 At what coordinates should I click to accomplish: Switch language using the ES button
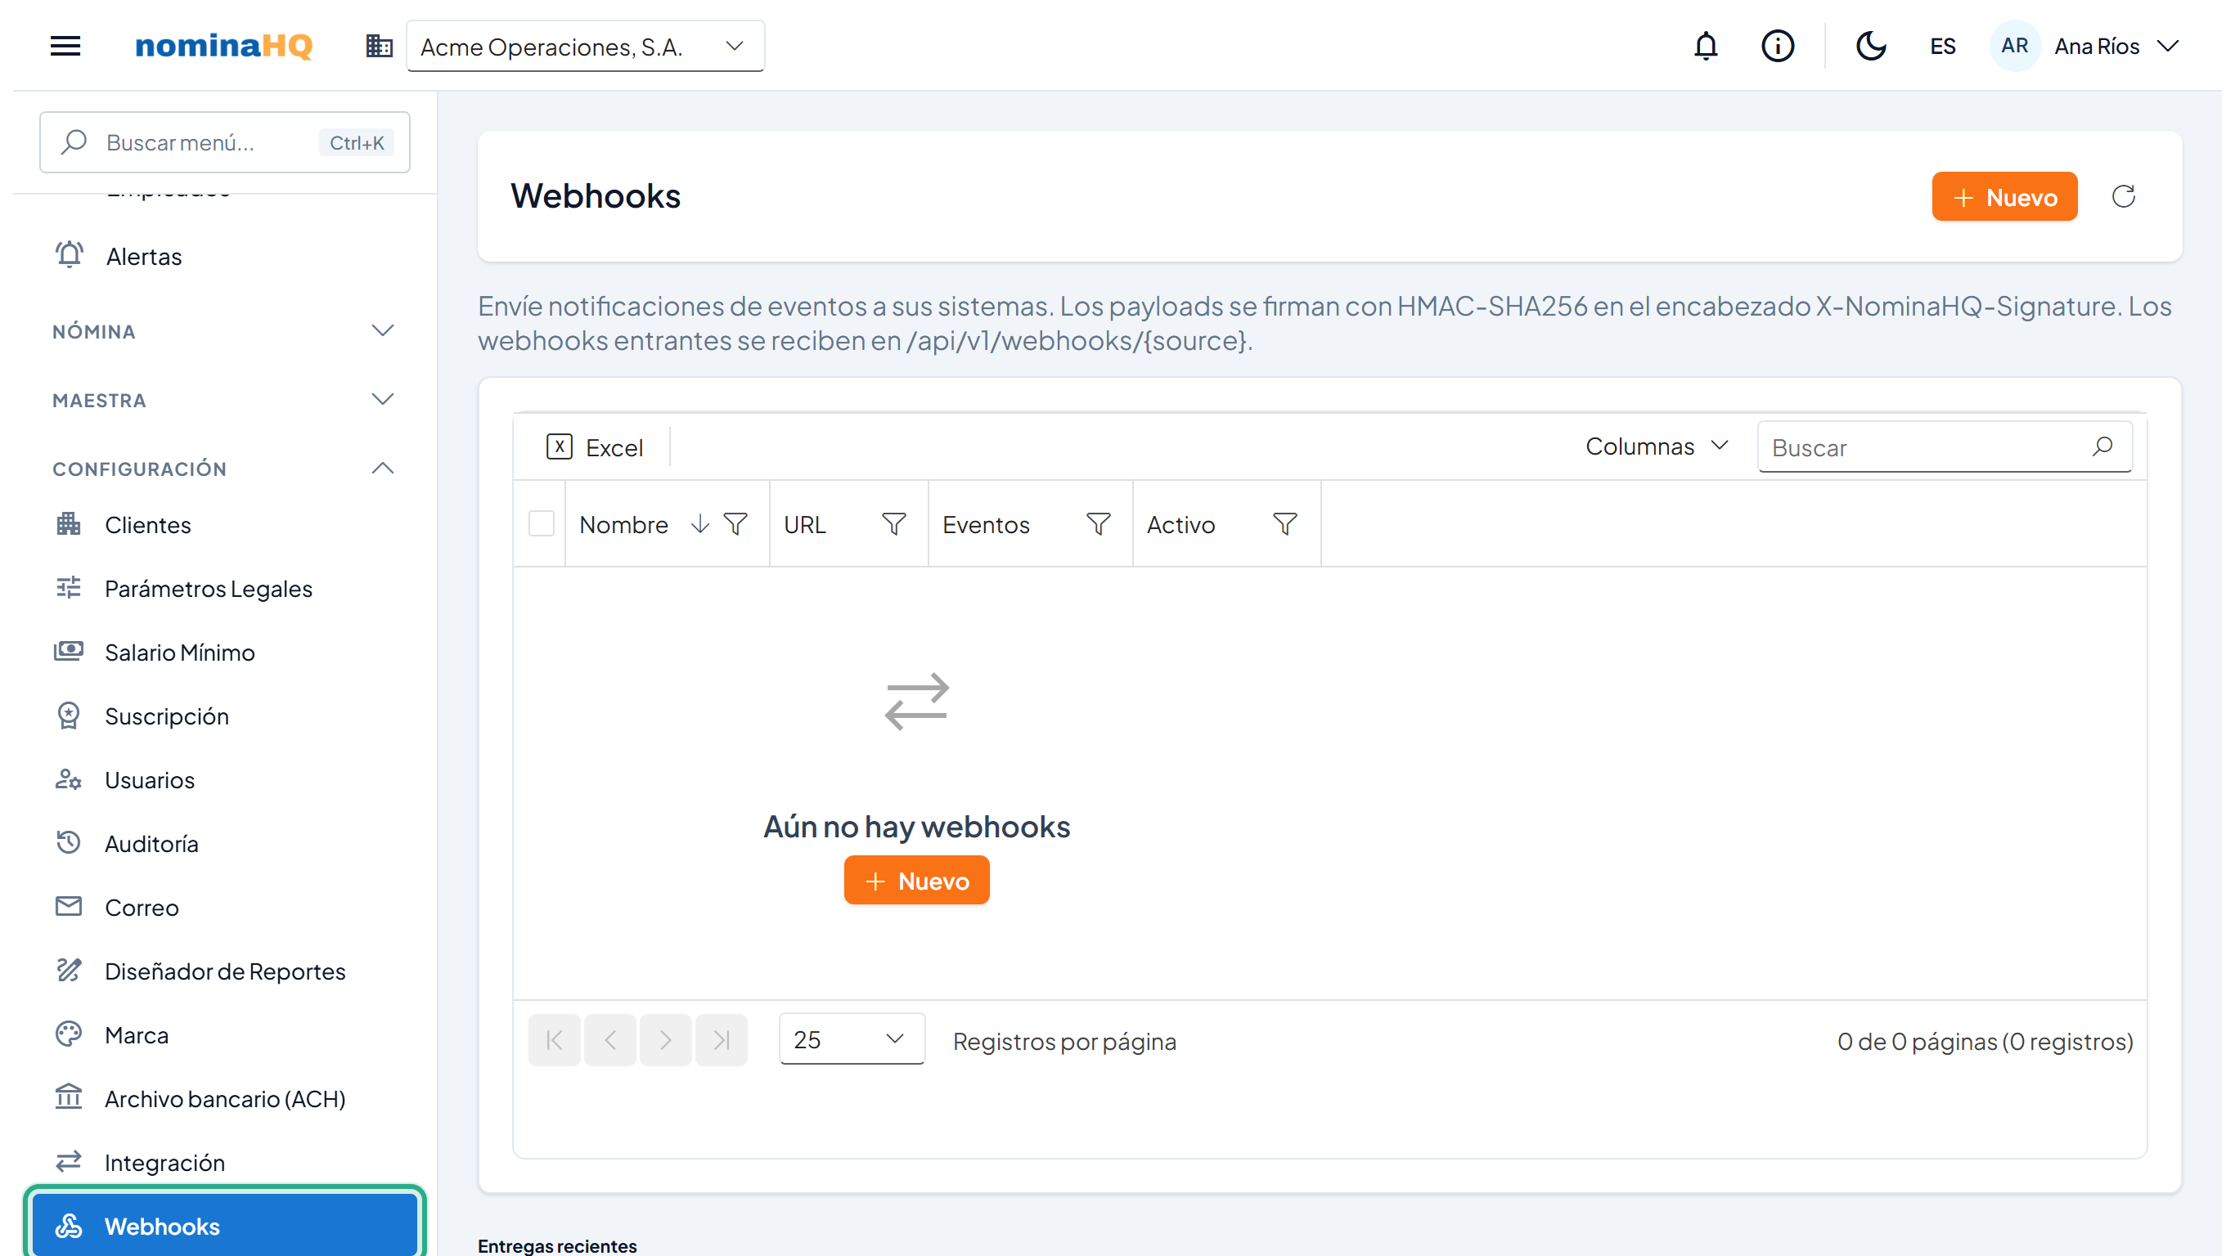coord(1942,46)
